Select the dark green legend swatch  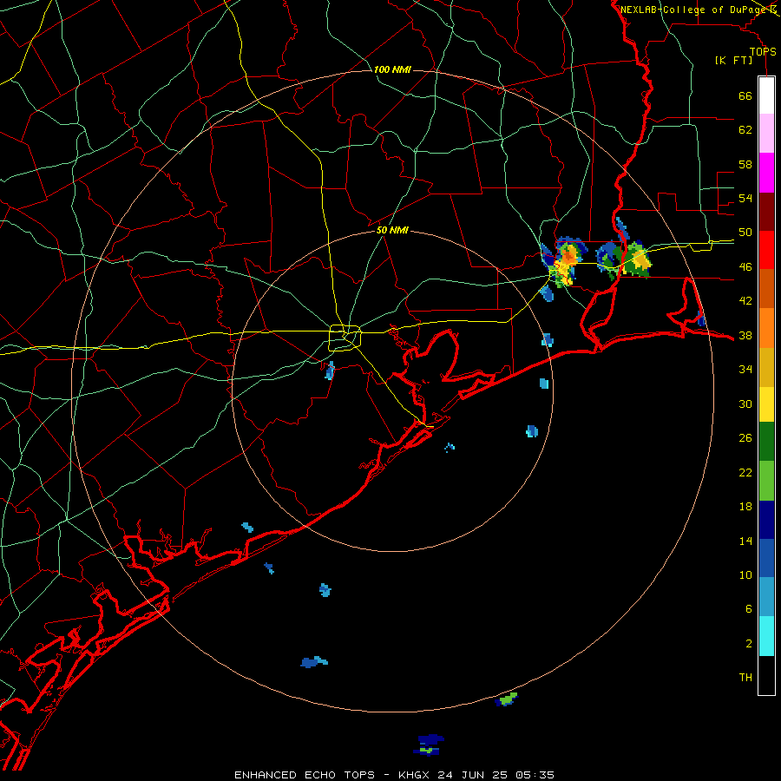pyautogui.click(x=766, y=442)
